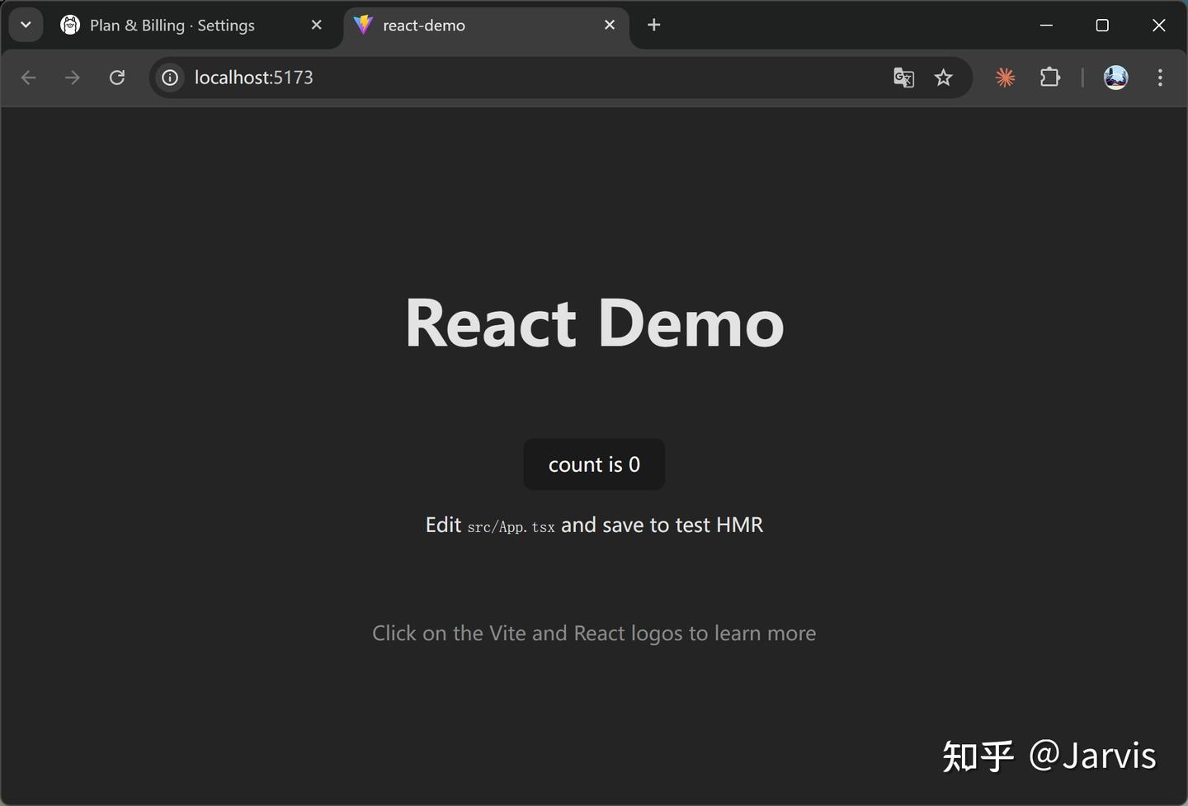Open the browser profile avatar
The image size is (1188, 806).
tap(1115, 78)
